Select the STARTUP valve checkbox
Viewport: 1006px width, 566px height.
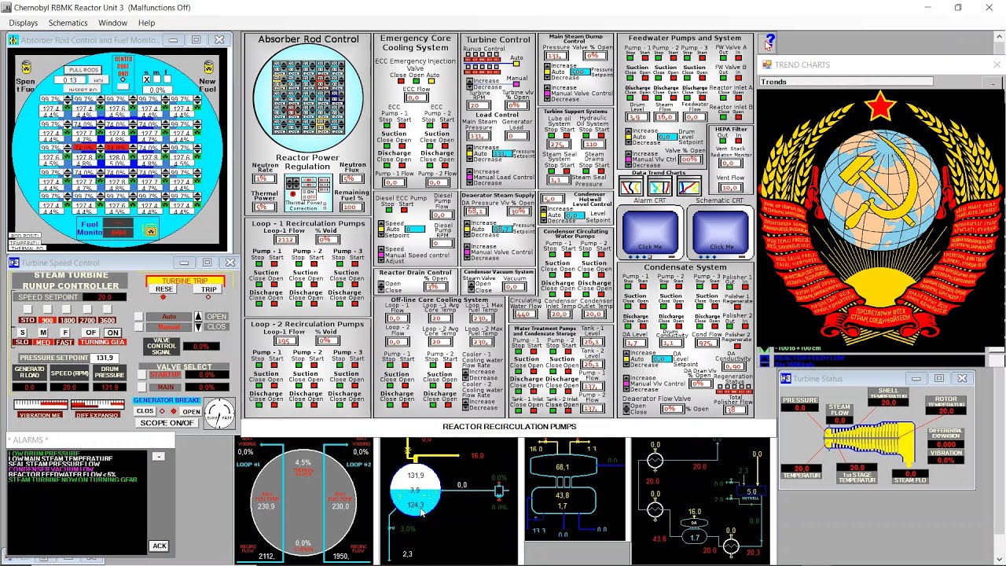point(141,375)
